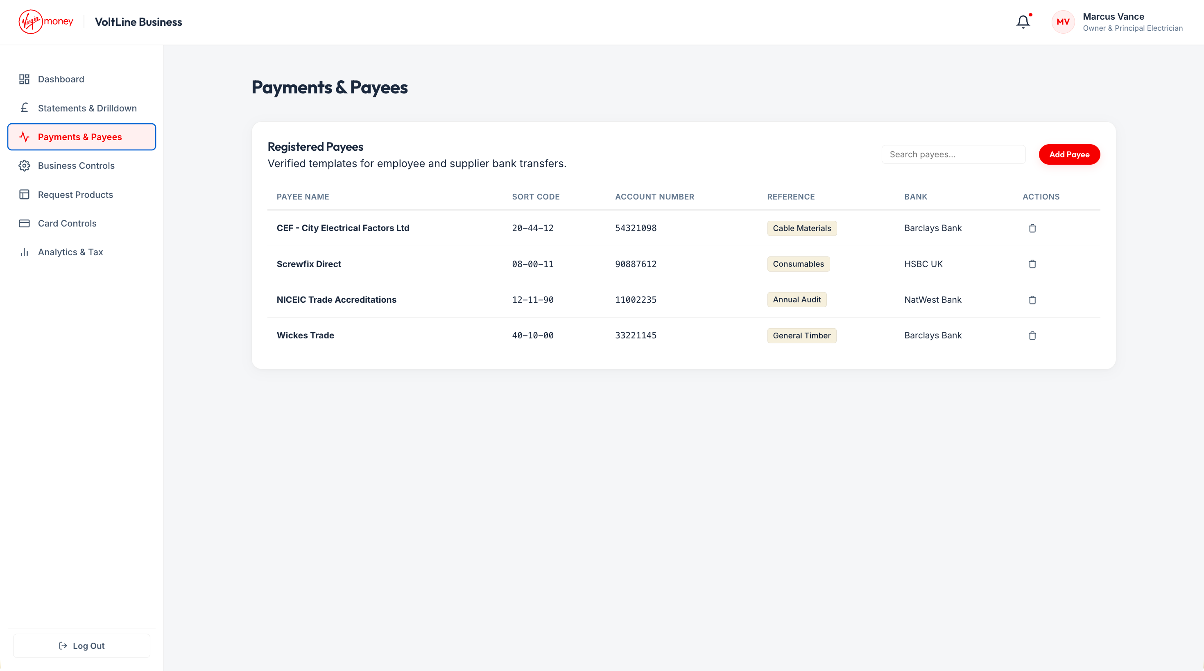Screen dimensions: 1204x671
Task: Click the Virgin Money logo
Action: [x=46, y=22]
